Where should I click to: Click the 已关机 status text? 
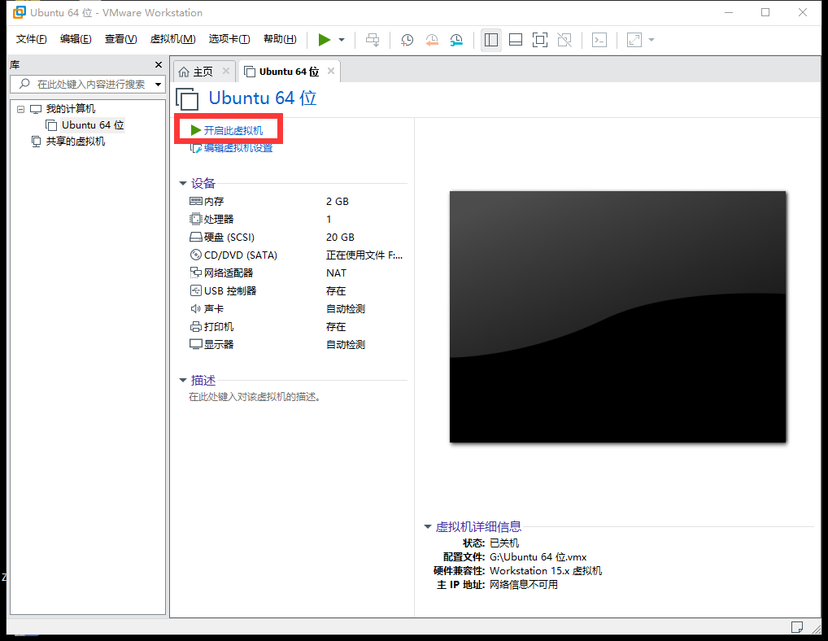(504, 543)
